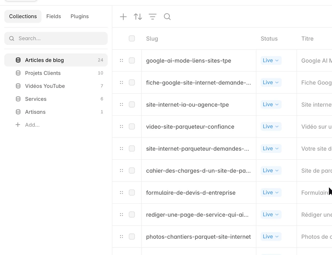This screenshot has height=255, width=332.
Task: Click the Status column header
Action: tap(269, 39)
